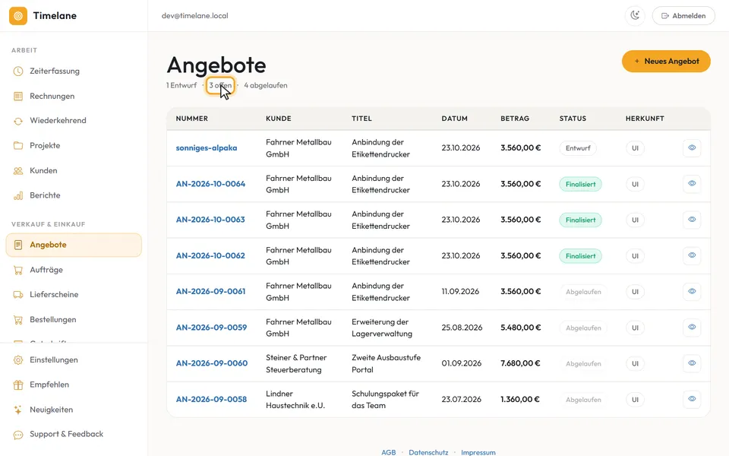The height and width of the screenshot is (456, 729).
Task: View sonniges-alpaka via eye icon
Action: coord(692,148)
